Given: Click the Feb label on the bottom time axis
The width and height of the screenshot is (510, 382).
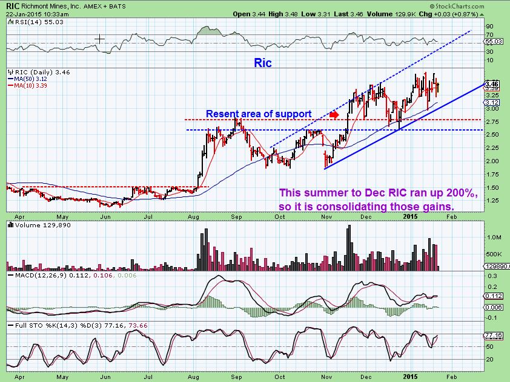Looking at the screenshot, I should coord(452,377).
